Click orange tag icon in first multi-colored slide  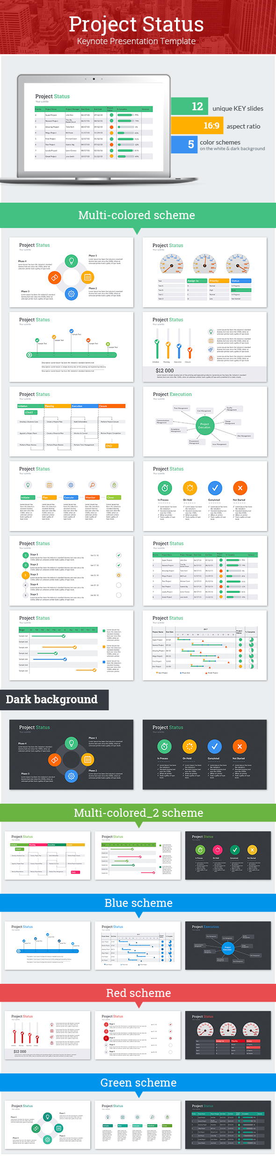pos(54,277)
